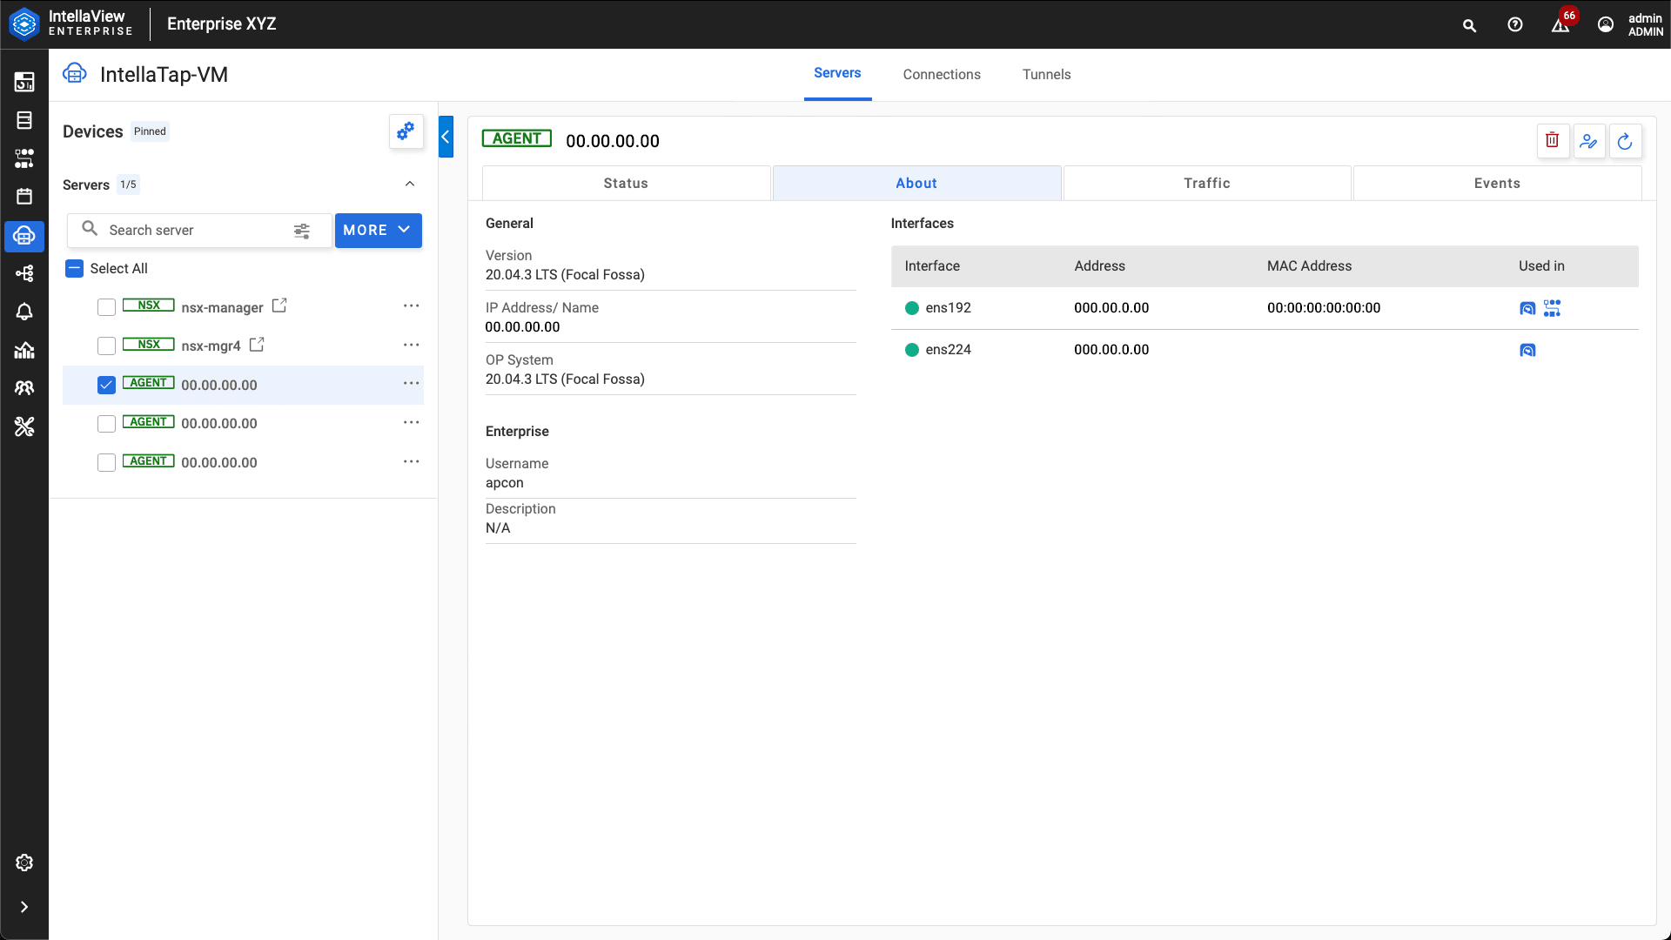The height and width of the screenshot is (940, 1671).
Task: Expand the left navigation sidebar
Action: point(24,906)
